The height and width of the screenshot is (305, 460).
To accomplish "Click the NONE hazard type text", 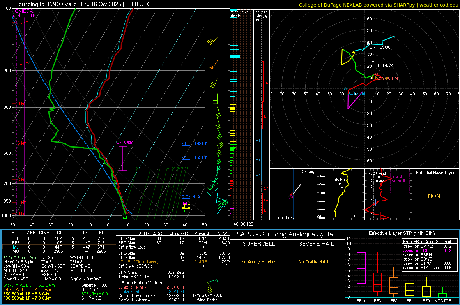I will point(435,196).
